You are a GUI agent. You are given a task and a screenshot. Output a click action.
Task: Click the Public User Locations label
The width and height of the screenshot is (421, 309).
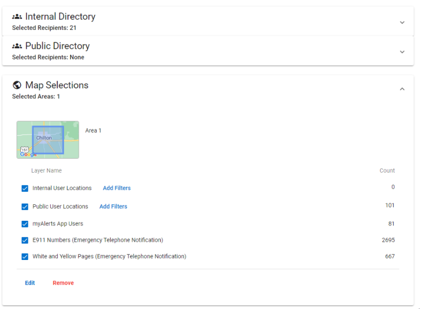60,206
